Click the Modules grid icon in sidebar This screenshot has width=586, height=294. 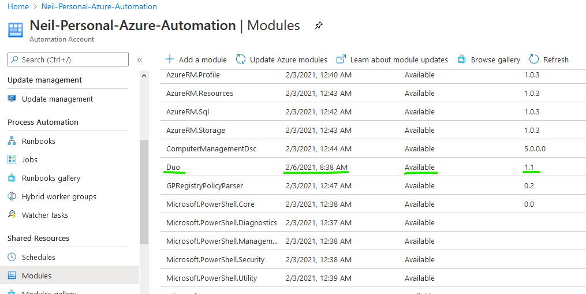coord(12,276)
